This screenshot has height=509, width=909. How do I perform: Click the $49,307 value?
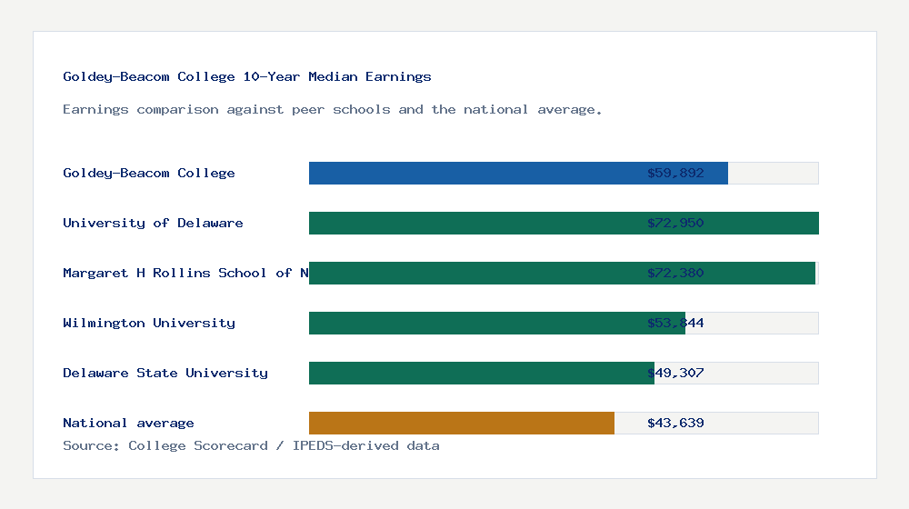pyautogui.click(x=675, y=372)
